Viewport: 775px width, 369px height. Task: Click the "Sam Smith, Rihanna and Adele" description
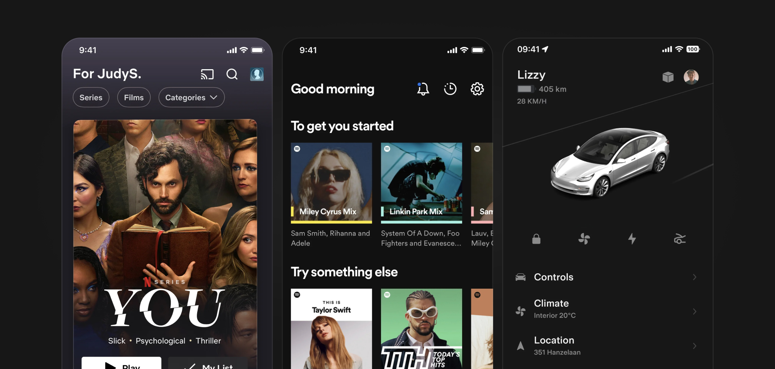331,238
